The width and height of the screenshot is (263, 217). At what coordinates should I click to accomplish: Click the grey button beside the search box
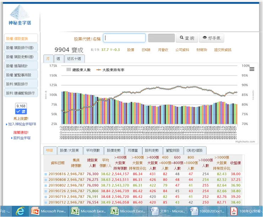click(161, 38)
